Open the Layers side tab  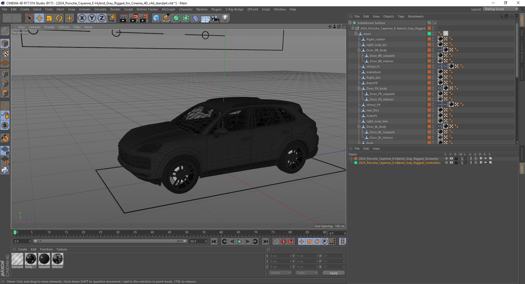(x=522, y=168)
